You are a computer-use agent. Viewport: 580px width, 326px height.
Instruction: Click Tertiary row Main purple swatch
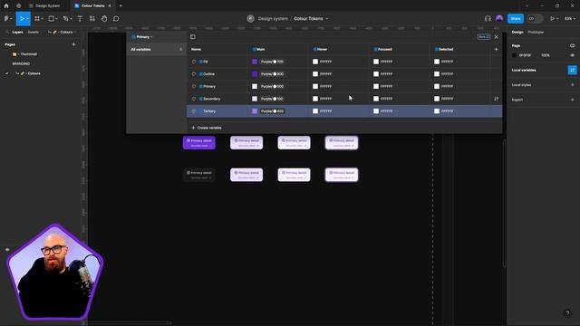(x=255, y=110)
